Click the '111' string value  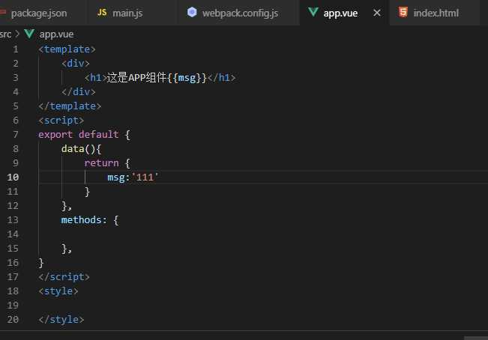[145, 177]
